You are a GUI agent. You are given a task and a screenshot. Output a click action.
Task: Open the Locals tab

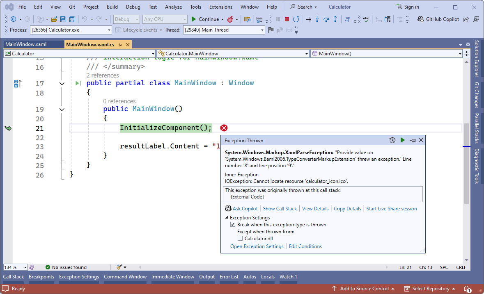click(268, 277)
